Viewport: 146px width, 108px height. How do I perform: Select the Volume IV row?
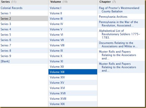pos(73,24)
